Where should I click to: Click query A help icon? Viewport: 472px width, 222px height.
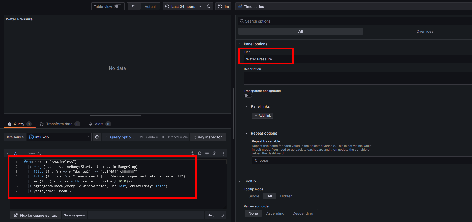click(x=193, y=153)
